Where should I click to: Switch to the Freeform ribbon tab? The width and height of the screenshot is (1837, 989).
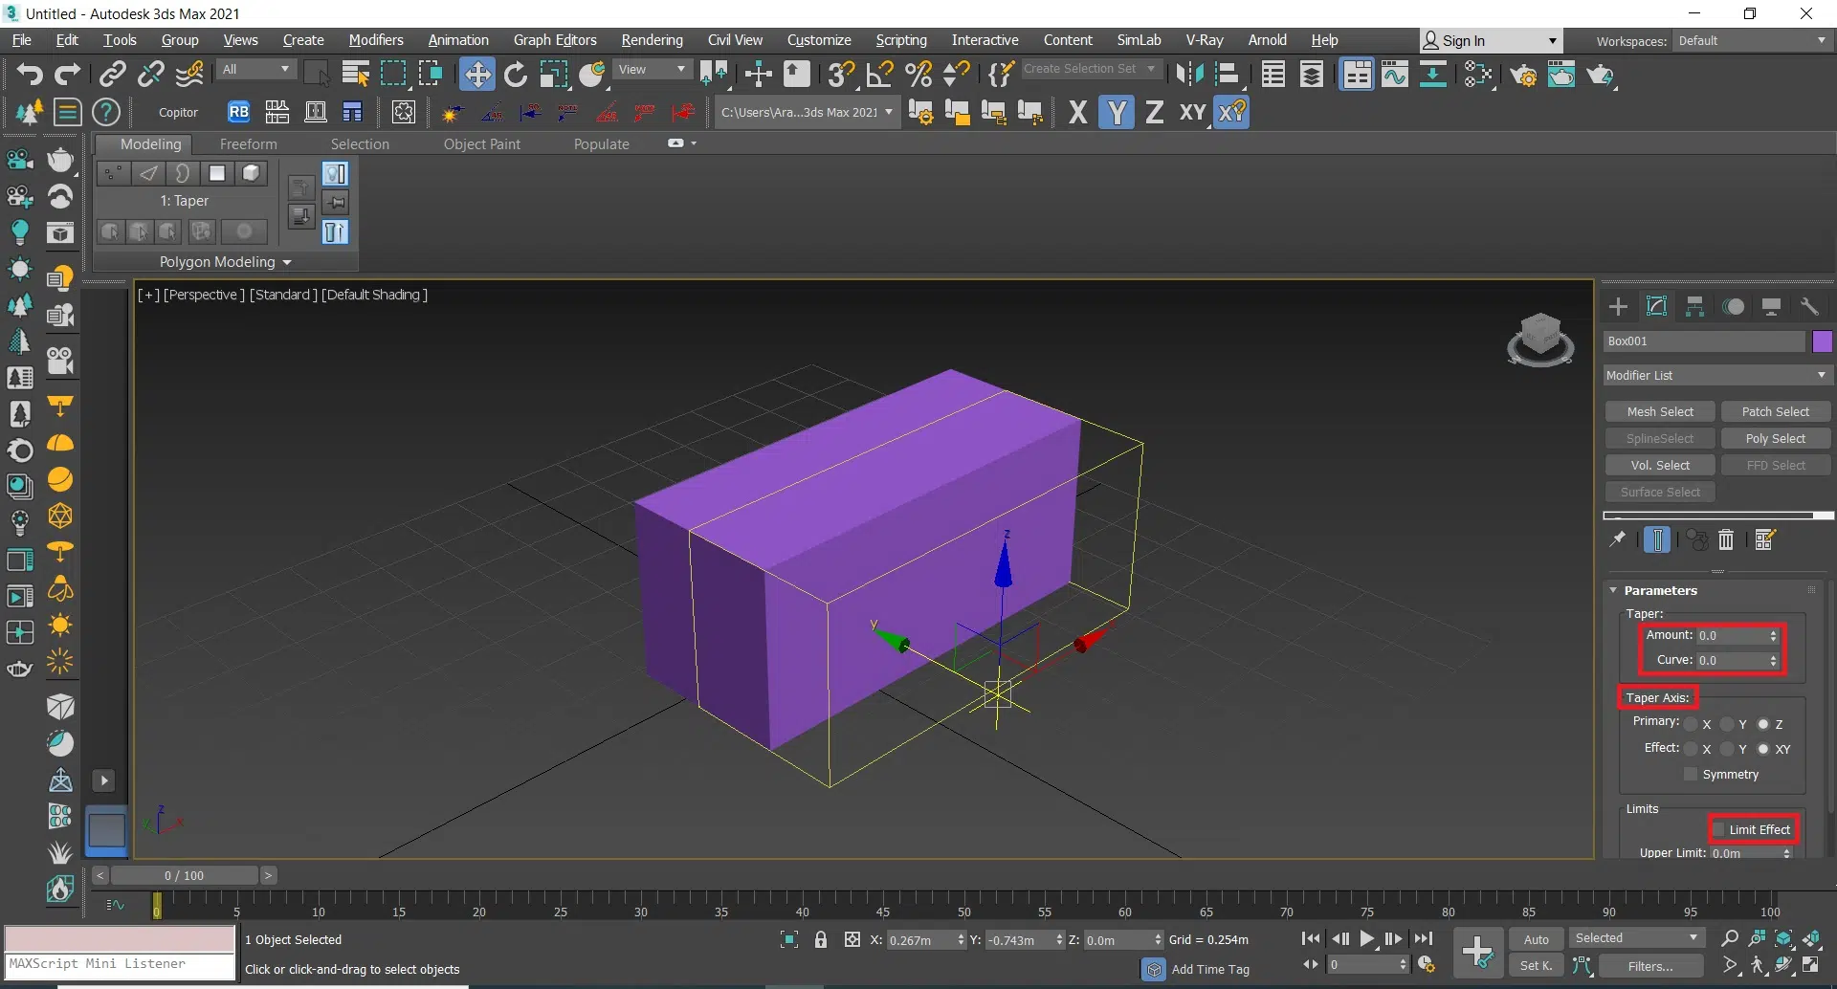tap(248, 143)
